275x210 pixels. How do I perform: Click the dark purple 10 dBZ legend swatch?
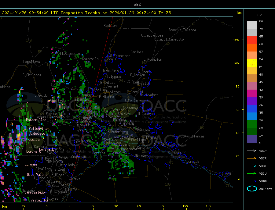coord(252,139)
